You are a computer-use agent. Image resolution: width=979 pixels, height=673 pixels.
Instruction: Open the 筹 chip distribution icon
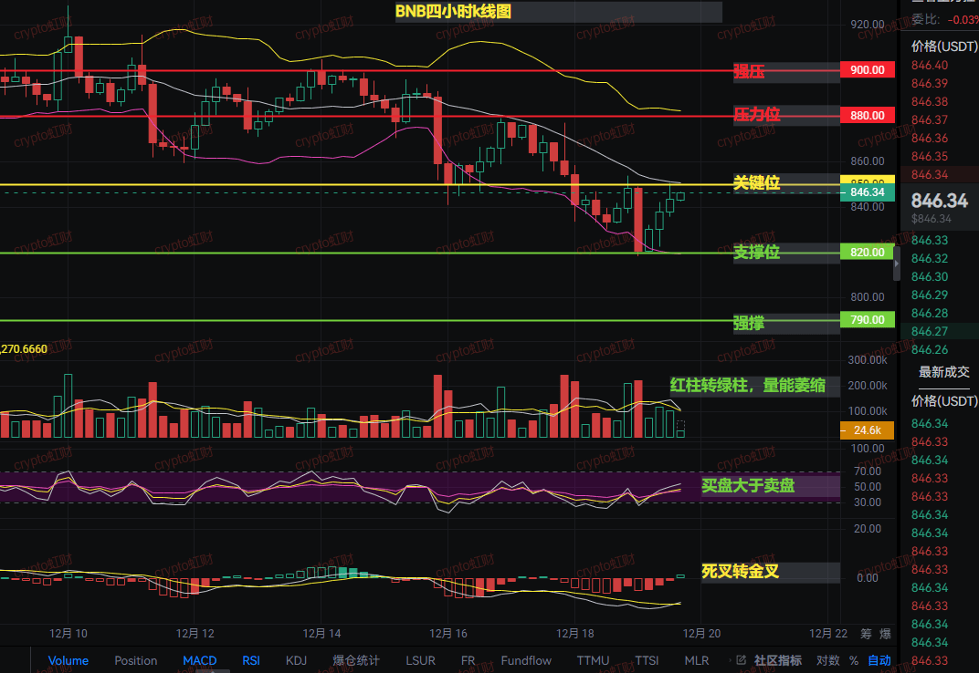pyautogui.click(x=866, y=634)
